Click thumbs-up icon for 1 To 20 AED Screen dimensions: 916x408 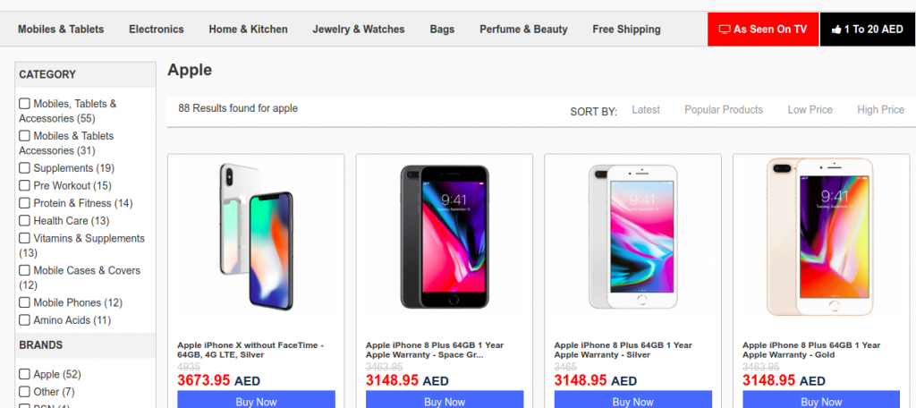tap(836, 30)
